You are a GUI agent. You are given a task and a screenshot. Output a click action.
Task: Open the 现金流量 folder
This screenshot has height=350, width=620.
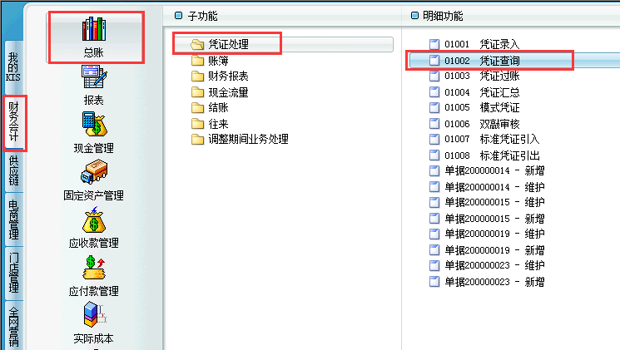227,91
